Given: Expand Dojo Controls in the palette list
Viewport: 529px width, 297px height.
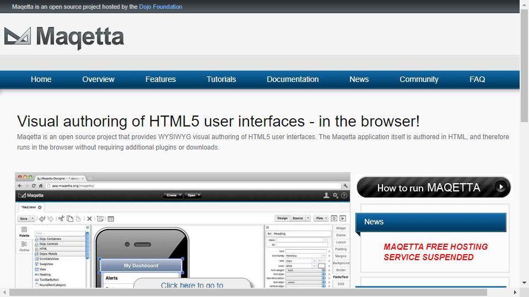Looking at the screenshot, I should pyautogui.click(x=60, y=244).
